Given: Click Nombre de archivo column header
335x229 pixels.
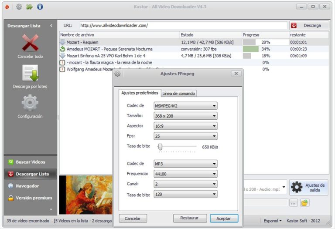Looking at the screenshot, I should 120,35.
